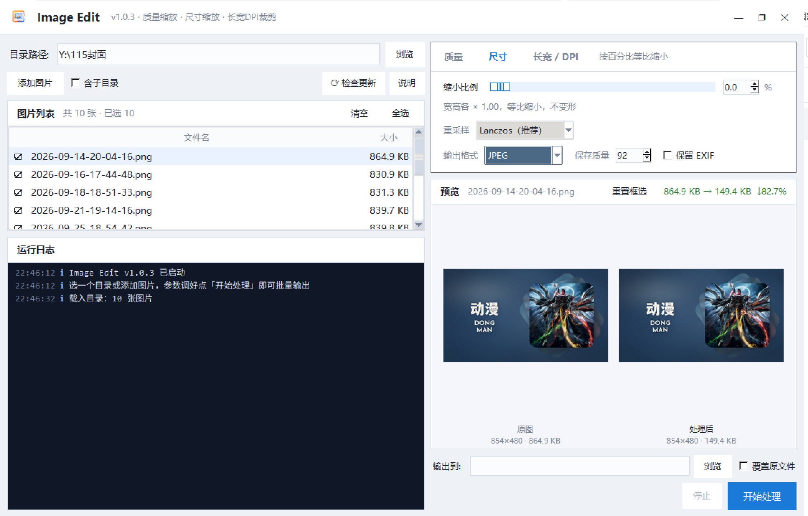Decrease 保存质量 with spinner down arrow
Screen dimensions: 808x516
(647, 159)
